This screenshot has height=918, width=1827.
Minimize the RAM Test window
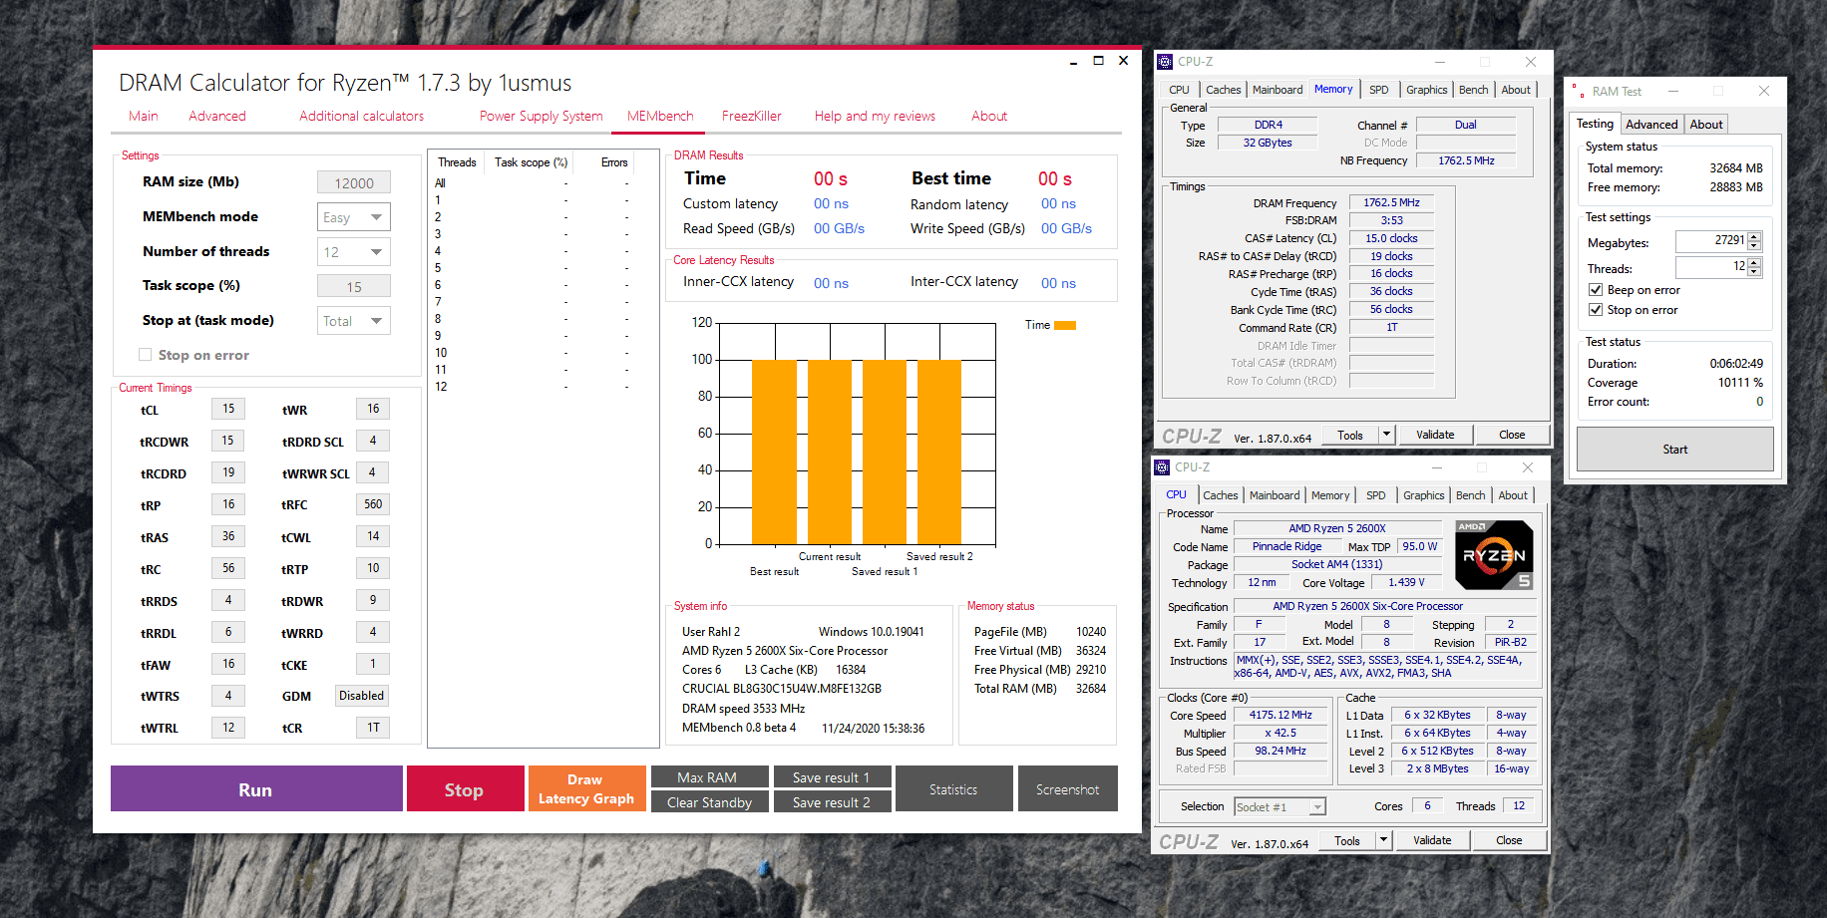[x=1673, y=91]
